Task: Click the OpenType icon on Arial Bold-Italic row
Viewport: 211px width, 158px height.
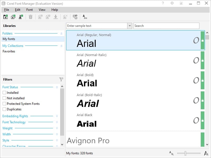Action: tap(196, 100)
